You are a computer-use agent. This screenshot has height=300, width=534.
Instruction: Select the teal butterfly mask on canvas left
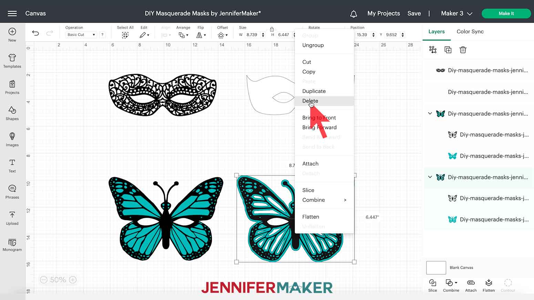[x=166, y=218]
